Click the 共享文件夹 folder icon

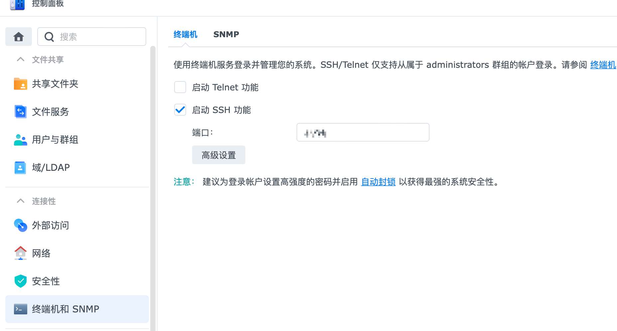pyautogui.click(x=21, y=84)
